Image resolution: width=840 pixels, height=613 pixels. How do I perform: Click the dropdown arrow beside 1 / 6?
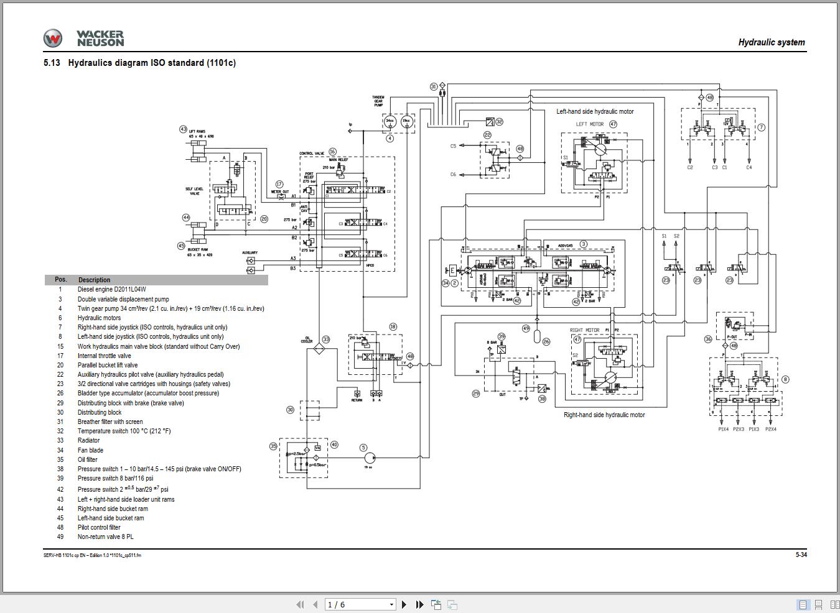[391, 604]
